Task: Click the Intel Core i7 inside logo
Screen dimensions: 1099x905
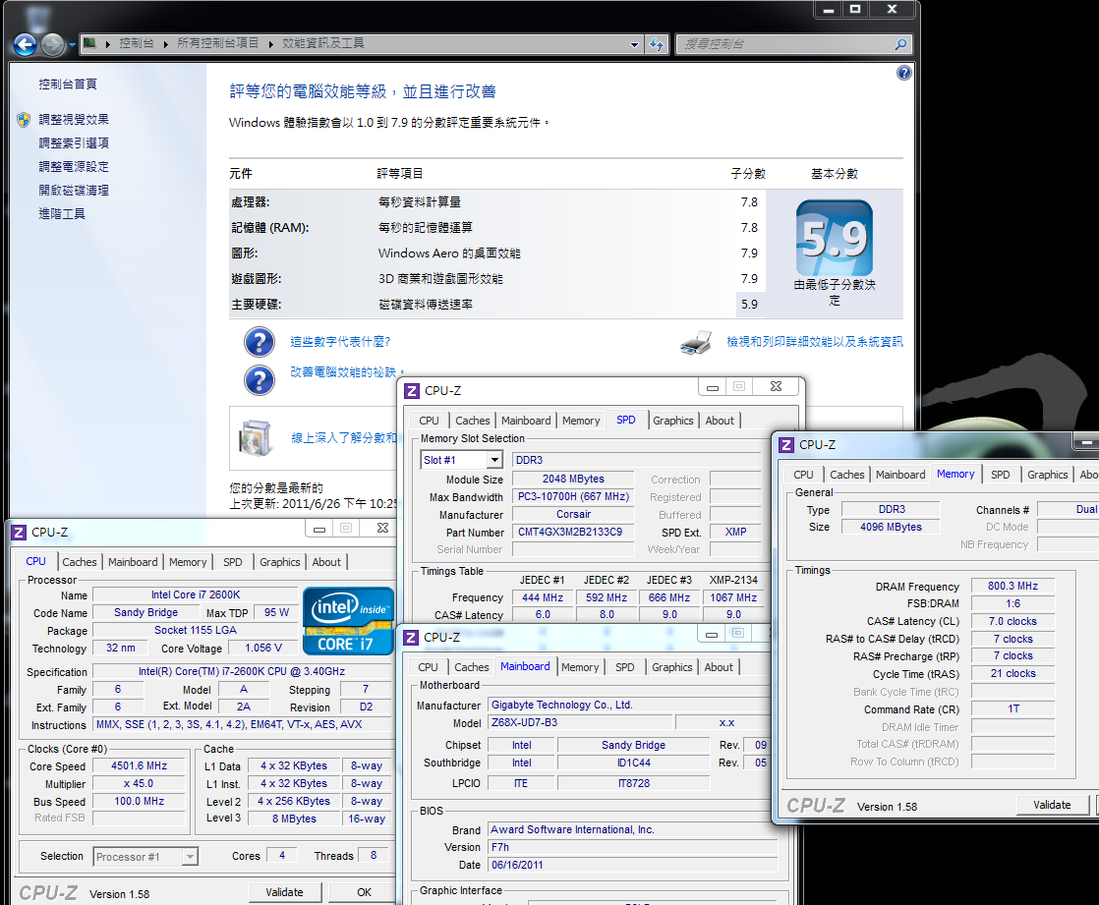Action: tap(348, 621)
